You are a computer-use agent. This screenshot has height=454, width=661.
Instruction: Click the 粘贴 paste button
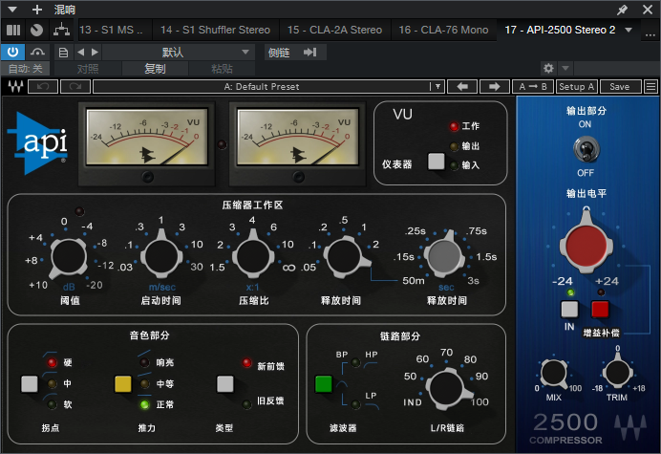click(x=222, y=69)
